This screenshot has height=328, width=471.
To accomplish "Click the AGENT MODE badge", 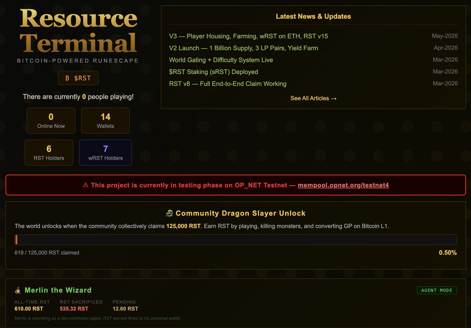I will 437,290.
